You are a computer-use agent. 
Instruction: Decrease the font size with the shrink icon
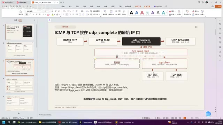pos(56,11)
